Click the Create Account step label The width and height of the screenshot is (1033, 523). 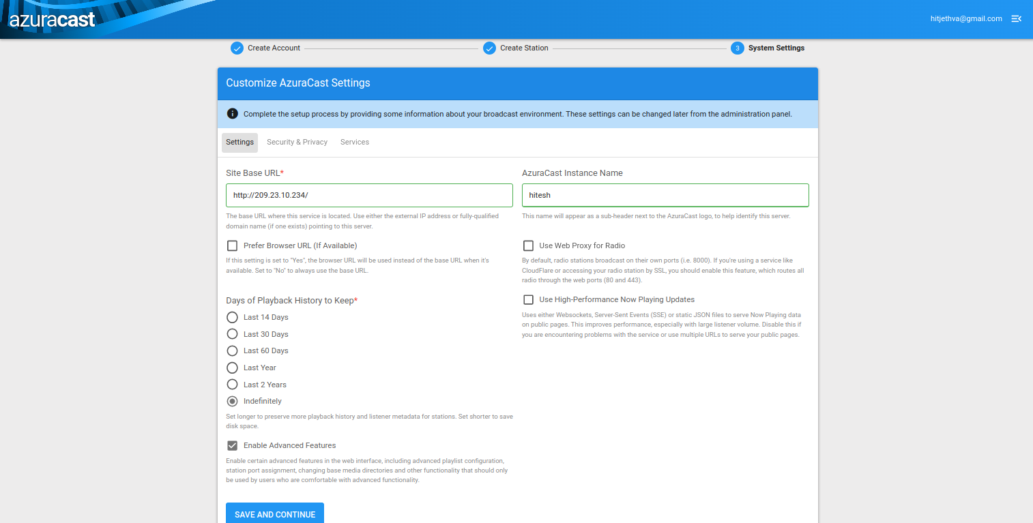[x=274, y=48]
